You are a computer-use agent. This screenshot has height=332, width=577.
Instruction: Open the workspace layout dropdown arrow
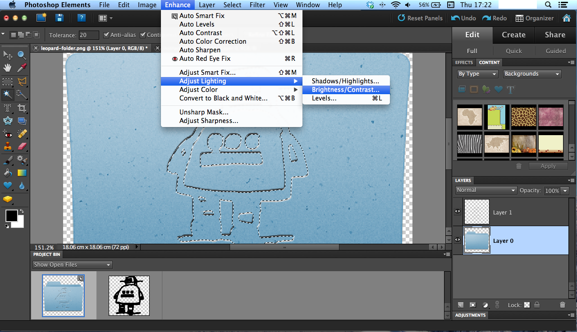111,18
